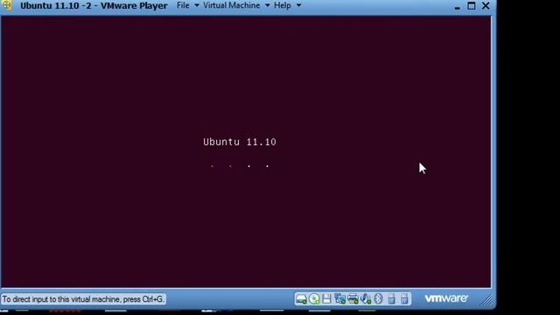Close the VMware Player window
560x315 pixels.
486,5
